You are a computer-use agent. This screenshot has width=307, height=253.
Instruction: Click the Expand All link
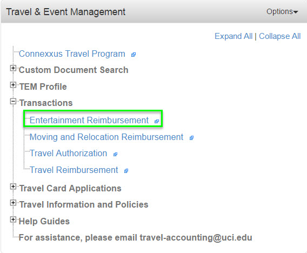(x=233, y=36)
